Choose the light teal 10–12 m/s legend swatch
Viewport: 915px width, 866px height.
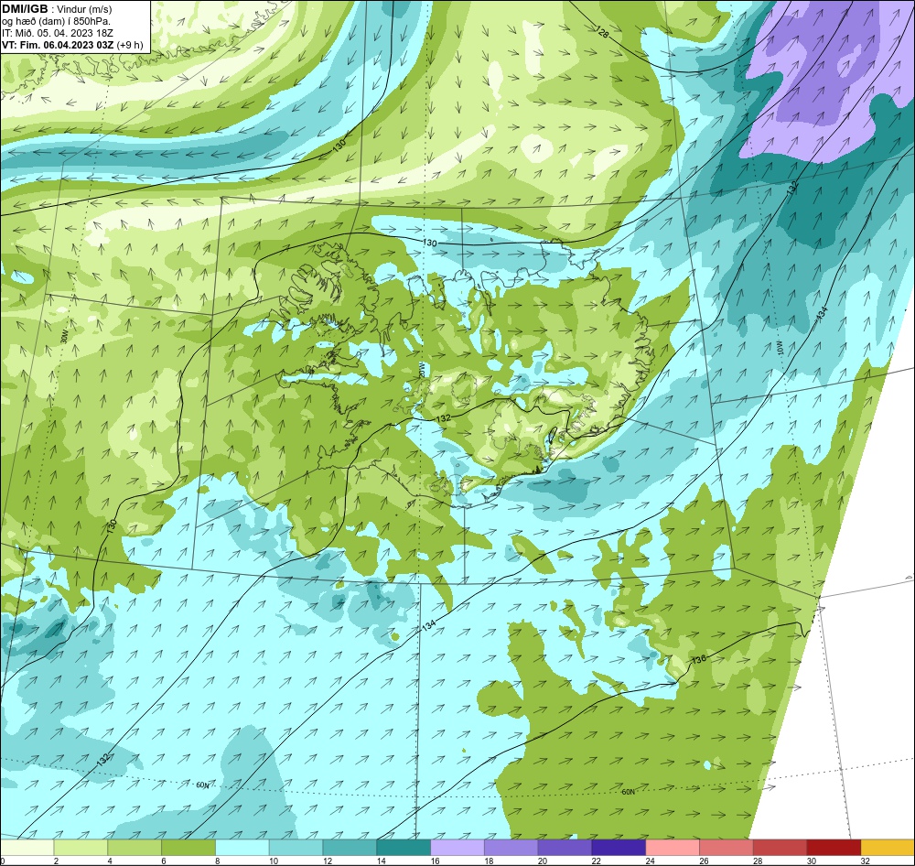(296, 848)
